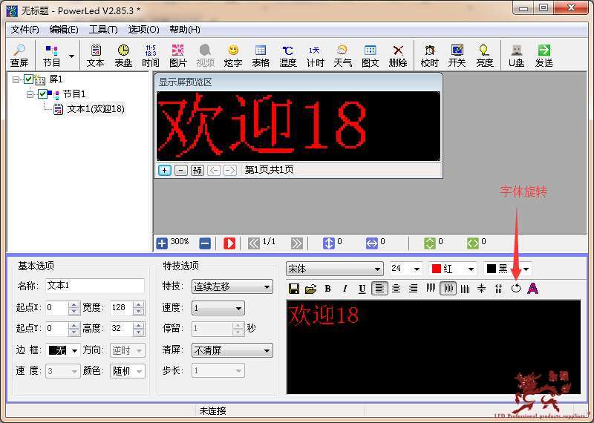Click the preview zoom-in plus button
Viewport: 594px width, 423px height.
[x=164, y=171]
